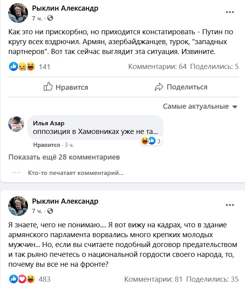Screen dimensions: 245x286
Task: Click the Нравится thumbs-up button
Action: coord(65,87)
